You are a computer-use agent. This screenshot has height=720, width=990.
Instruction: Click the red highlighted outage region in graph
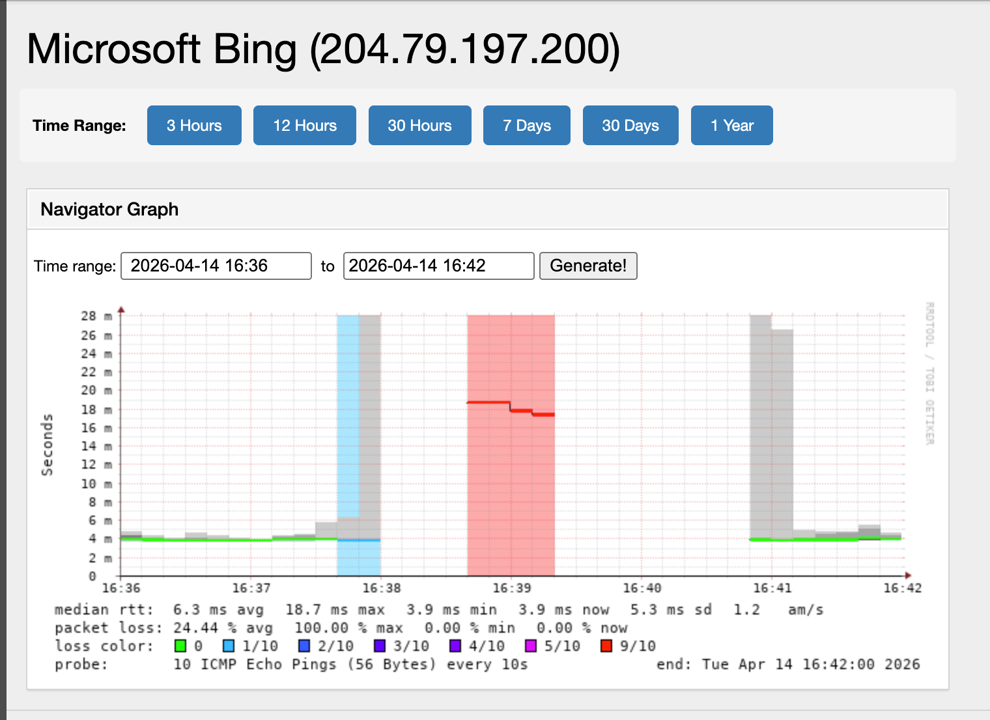point(511,456)
